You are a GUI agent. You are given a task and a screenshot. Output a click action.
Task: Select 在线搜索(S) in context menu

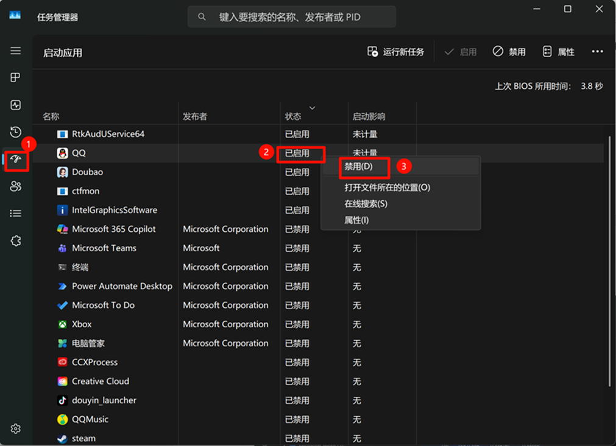click(x=366, y=204)
